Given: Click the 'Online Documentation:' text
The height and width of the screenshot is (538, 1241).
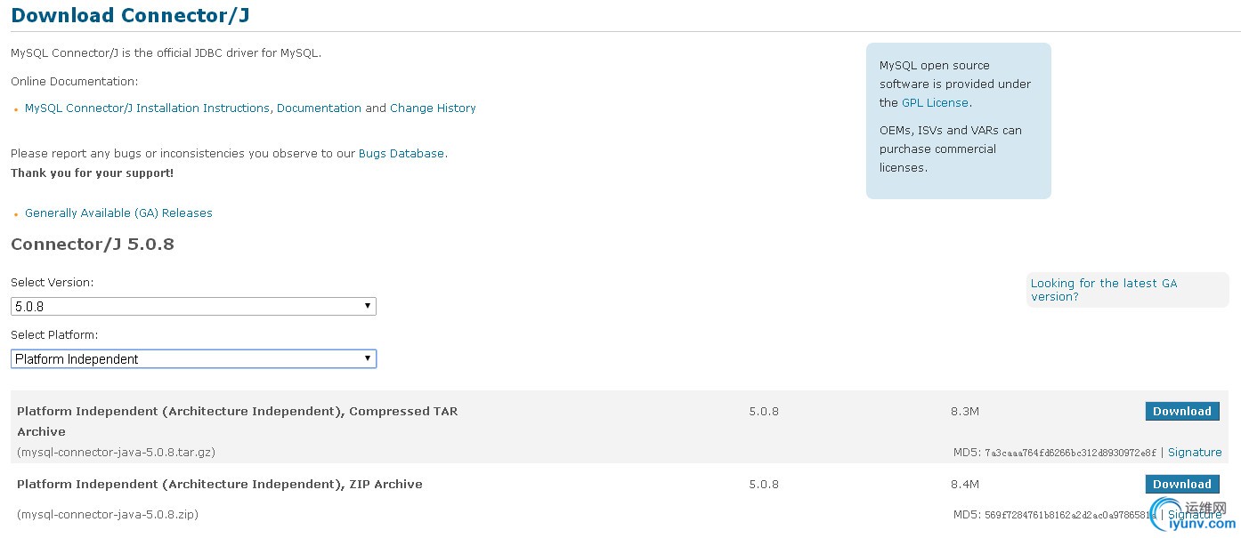Looking at the screenshot, I should point(75,81).
